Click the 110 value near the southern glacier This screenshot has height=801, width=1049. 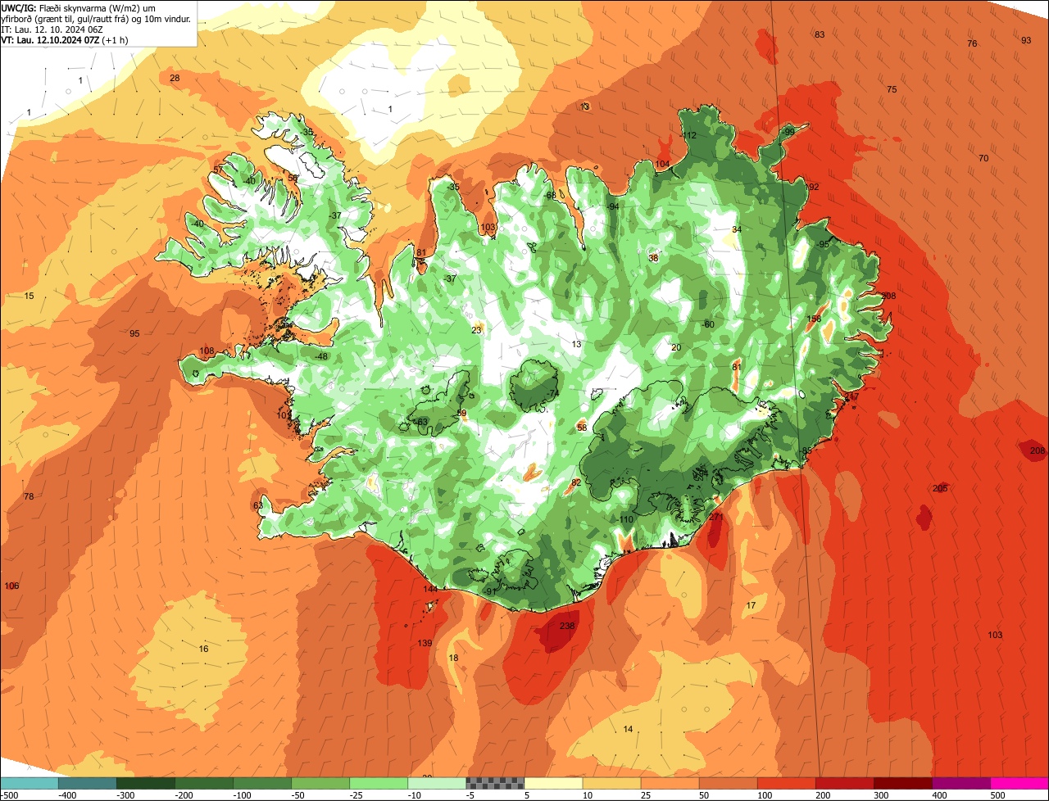626,520
